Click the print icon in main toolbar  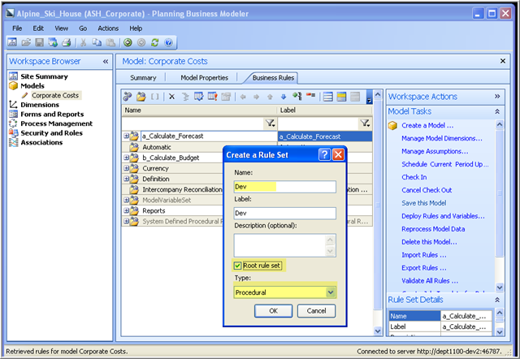(x=67, y=42)
